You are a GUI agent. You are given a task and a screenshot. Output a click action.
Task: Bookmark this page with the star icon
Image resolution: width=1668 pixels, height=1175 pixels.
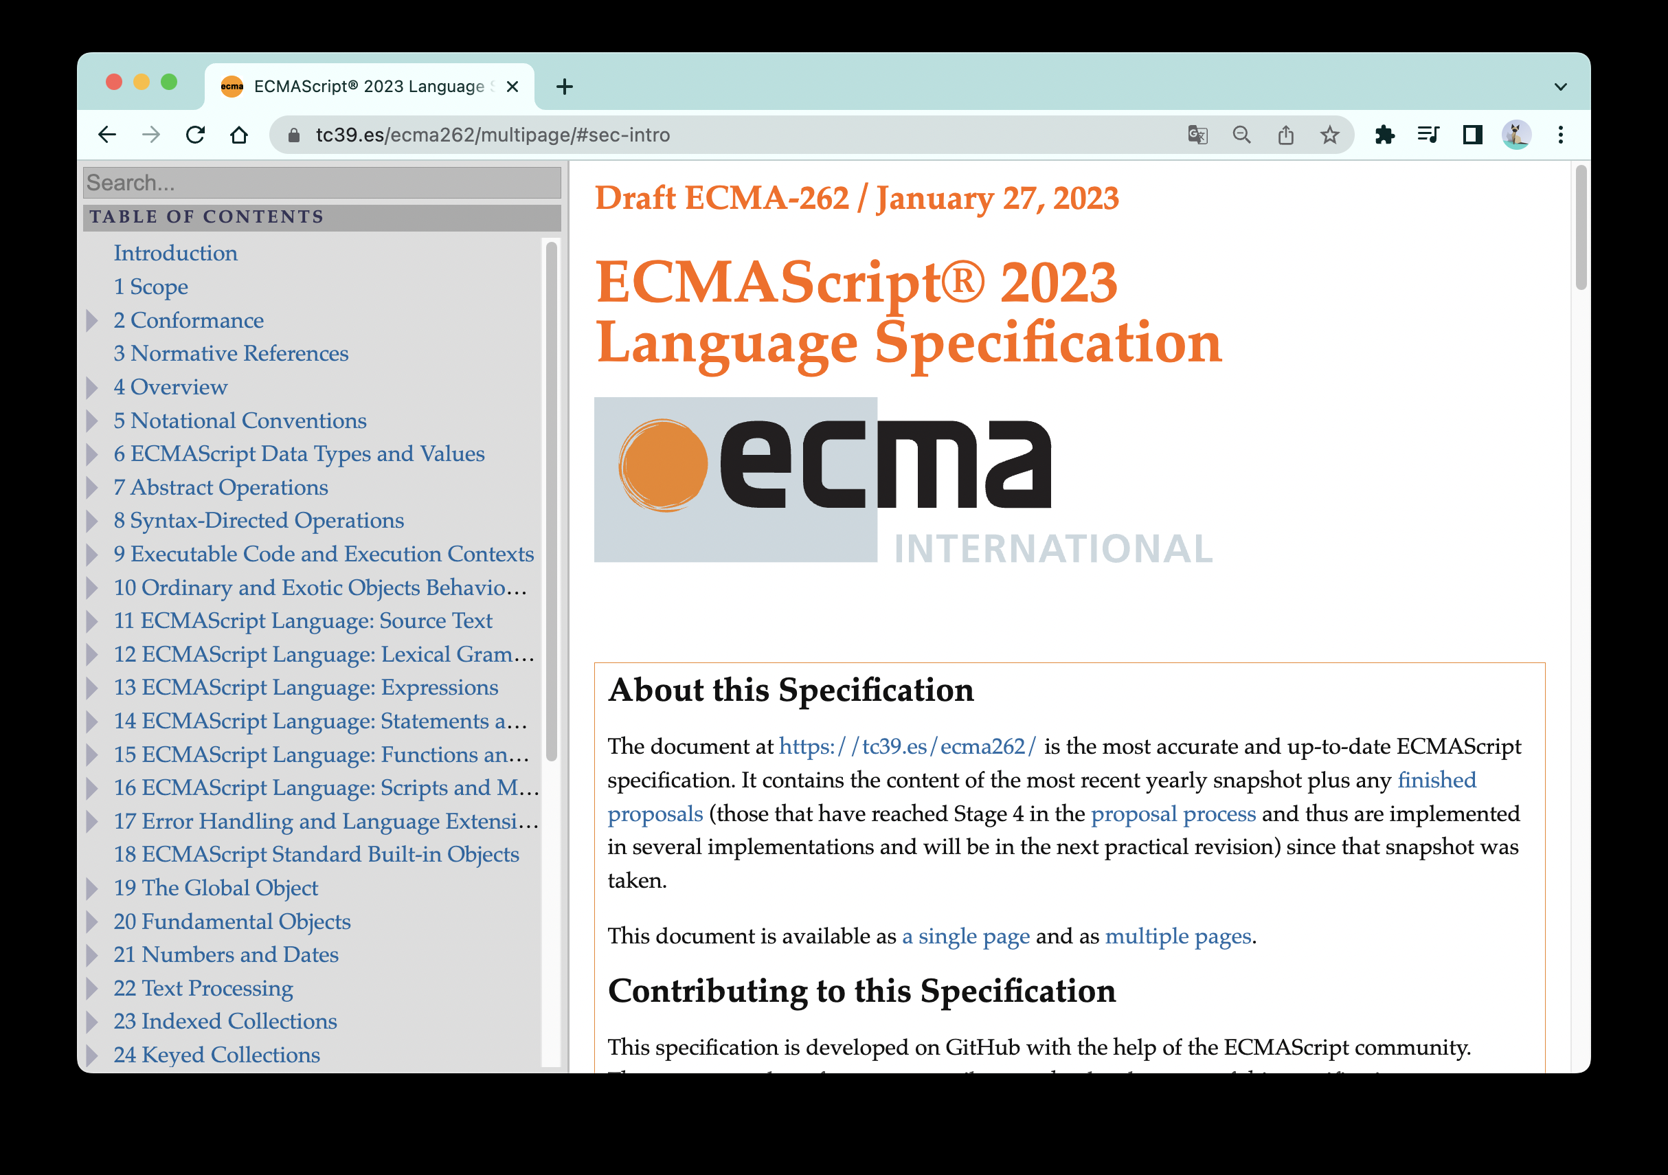[x=1329, y=135]
